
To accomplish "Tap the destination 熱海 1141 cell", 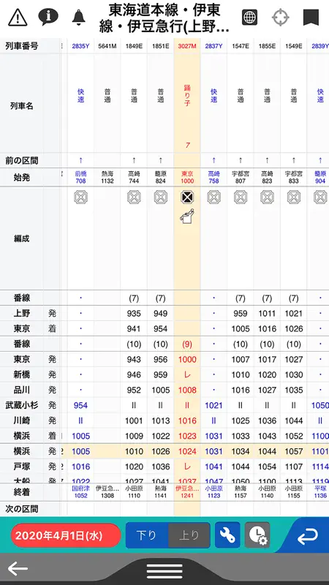I will [x=160, y=491].
